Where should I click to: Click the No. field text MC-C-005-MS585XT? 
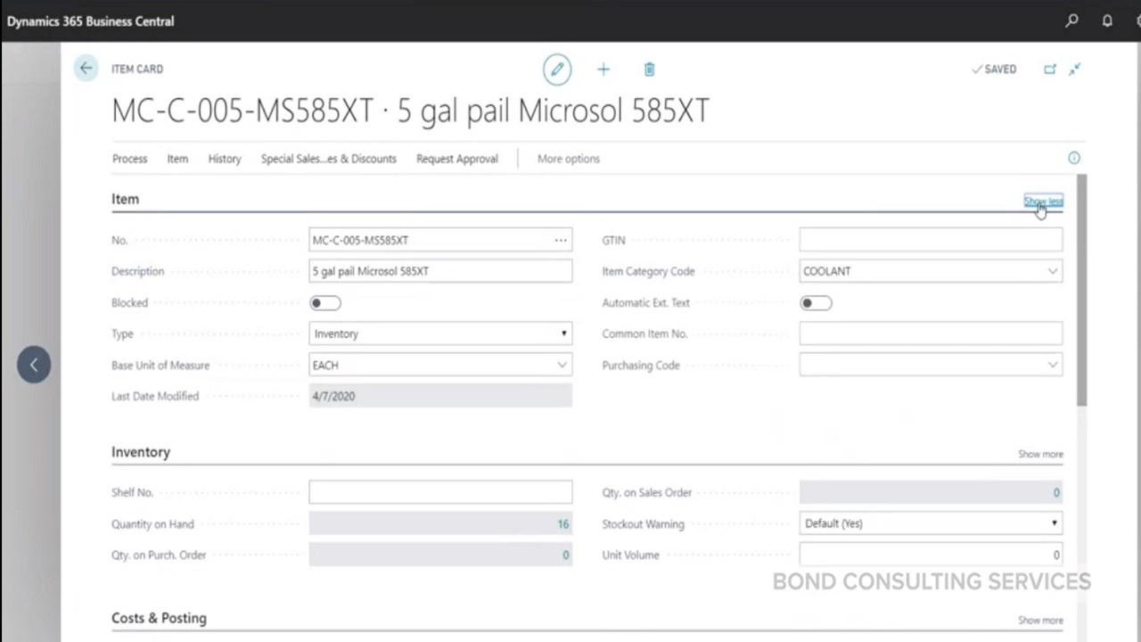point(360,240)
